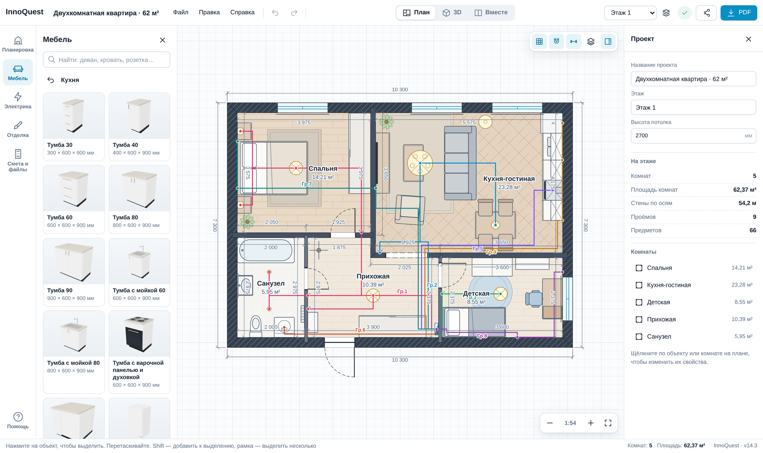Click the furniture search field
The image size is (763, 453).
pos(107,60)
